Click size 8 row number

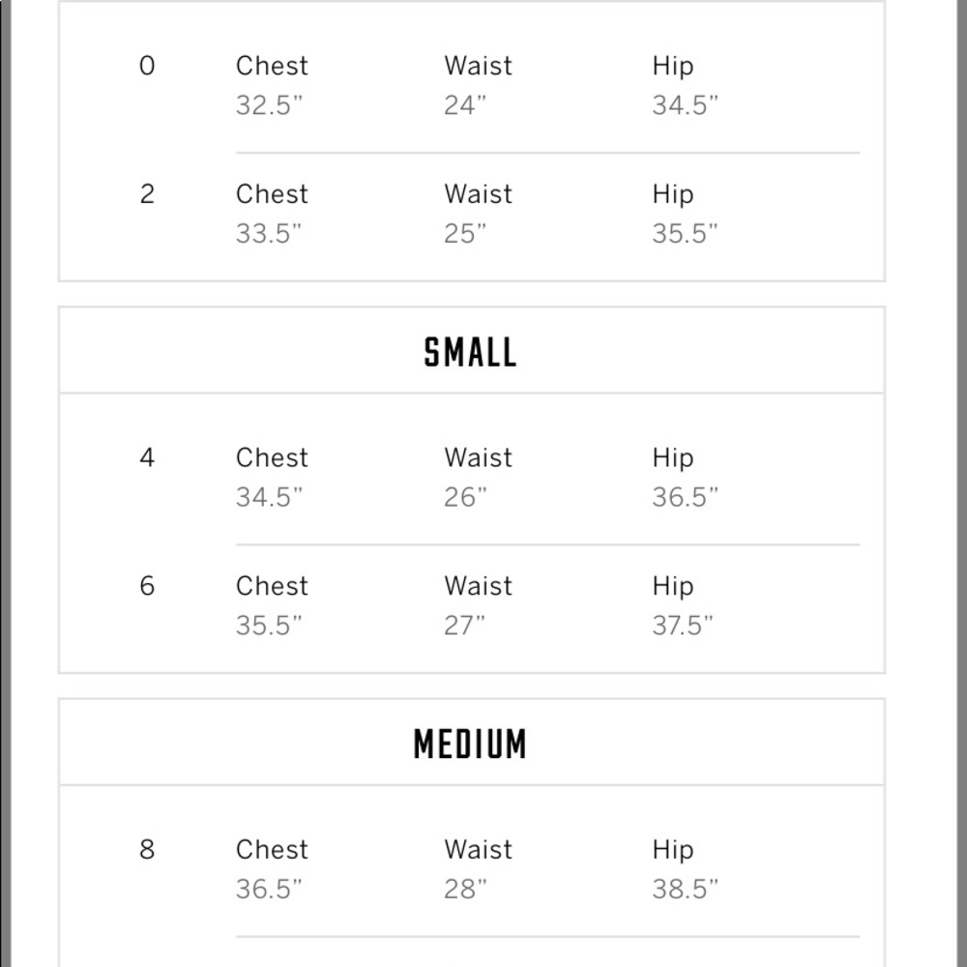pos(147,850)
